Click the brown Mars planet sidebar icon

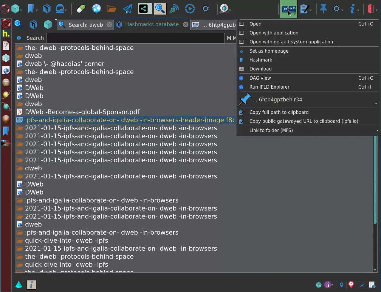(6, 119)
